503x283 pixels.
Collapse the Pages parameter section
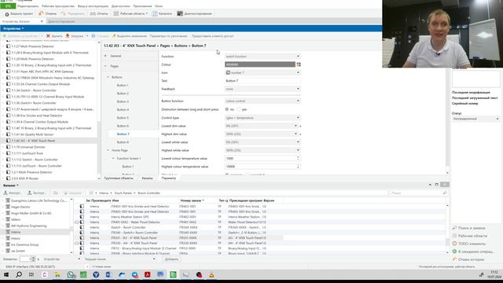pos(105,66)
